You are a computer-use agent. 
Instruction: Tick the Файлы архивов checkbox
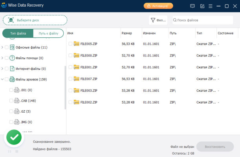click(7, 79)
